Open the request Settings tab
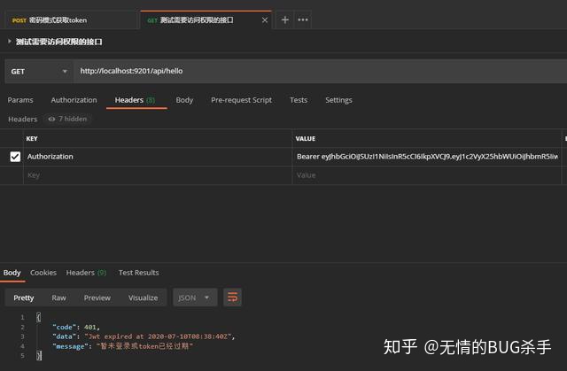 coord(338,100)
